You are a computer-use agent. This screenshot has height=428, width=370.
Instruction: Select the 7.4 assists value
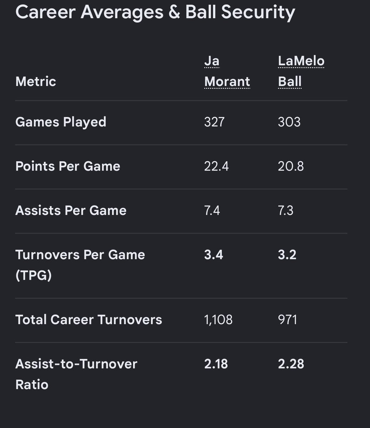point(212,210)
